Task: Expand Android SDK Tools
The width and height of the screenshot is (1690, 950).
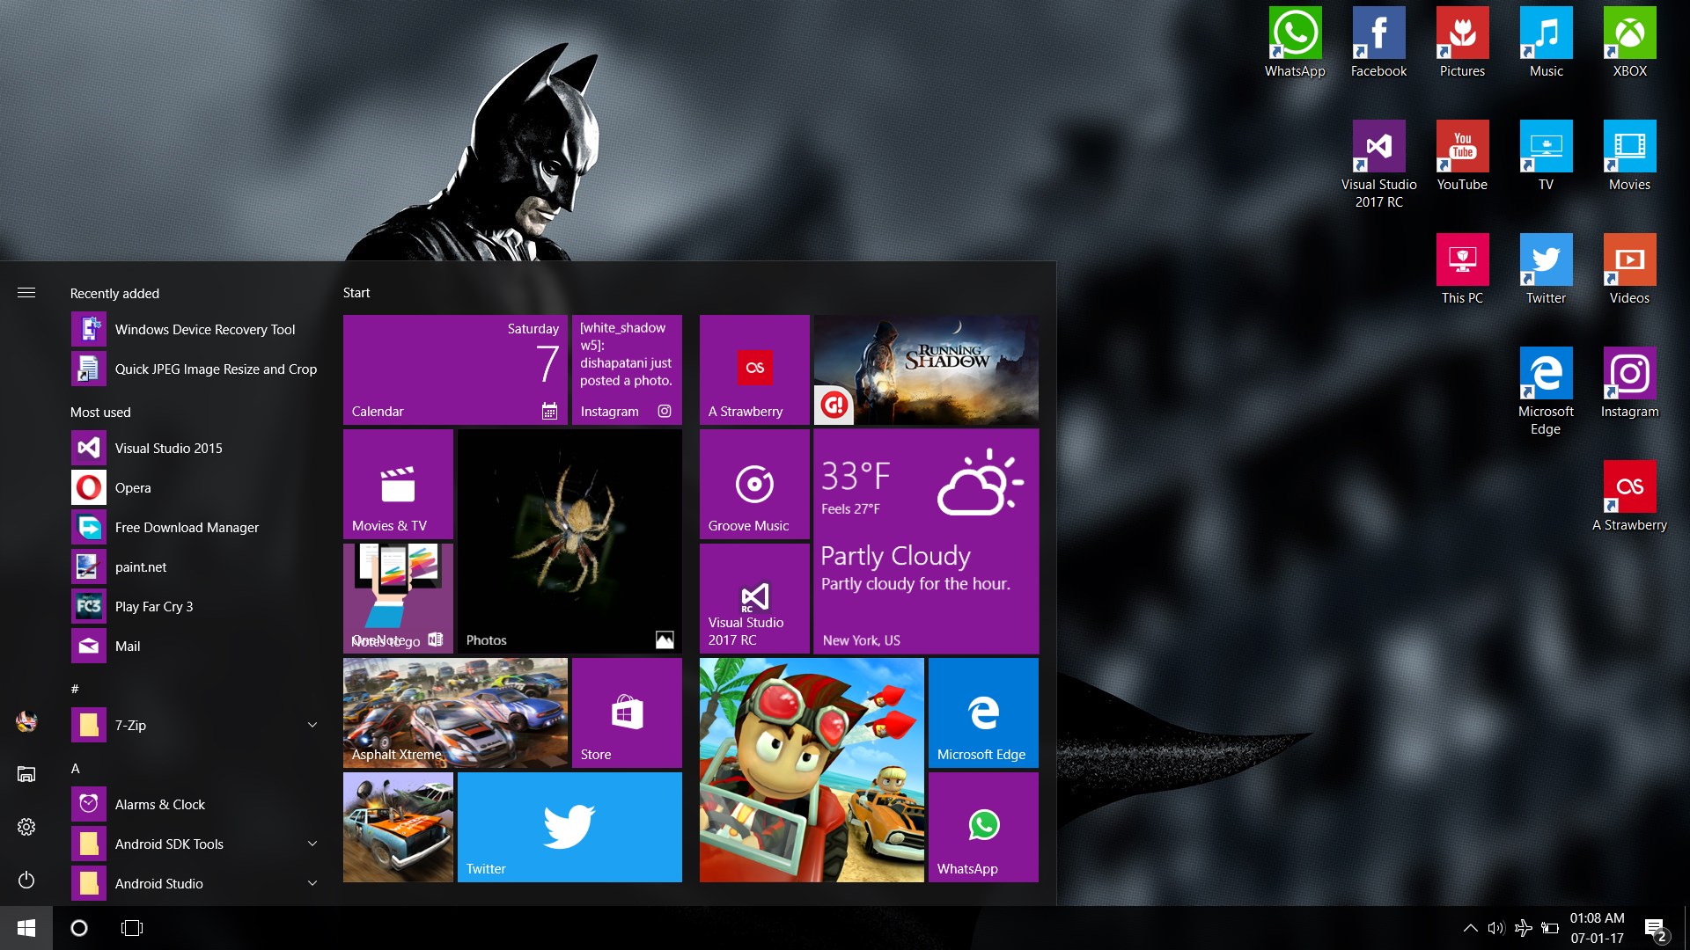Action: (312, 843)
